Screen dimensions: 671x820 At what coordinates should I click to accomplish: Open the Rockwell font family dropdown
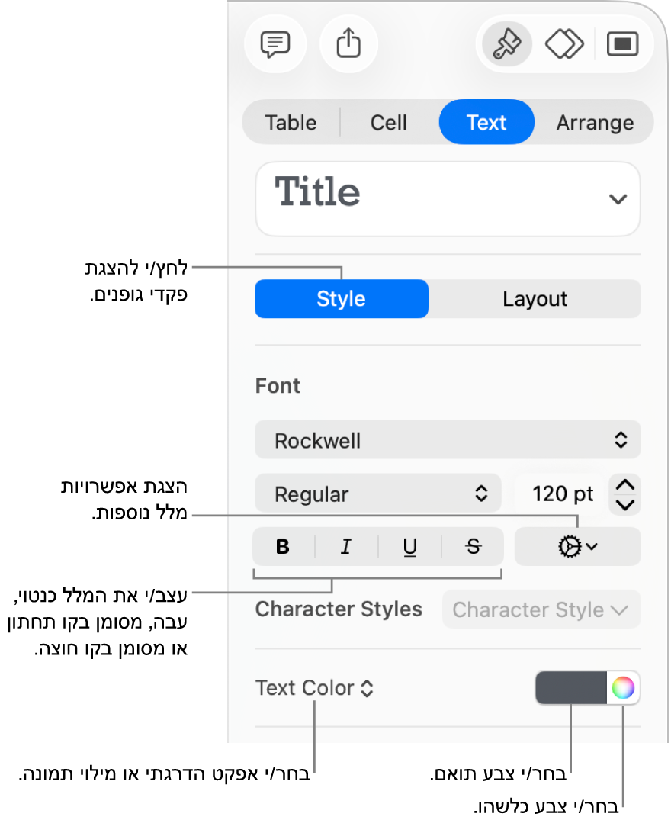[x=448, y=440]
